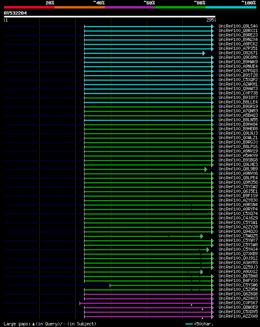The image size is (260, 327).
Task: Open the UniRef100_A7P351 hit label
Action: [x=238, y=49]
